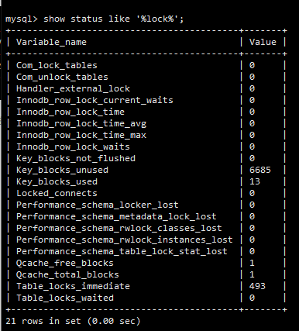Viewport: 299px width, 331px height.
Task: Click the Performance_schema_rwlock_instances_lost entry
Action: pyautogui.click(x=125, y=240)
